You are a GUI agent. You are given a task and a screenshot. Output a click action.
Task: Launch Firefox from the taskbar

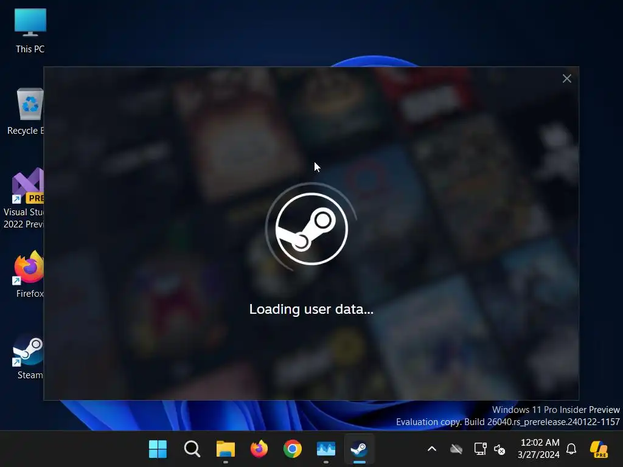[259, 449]
